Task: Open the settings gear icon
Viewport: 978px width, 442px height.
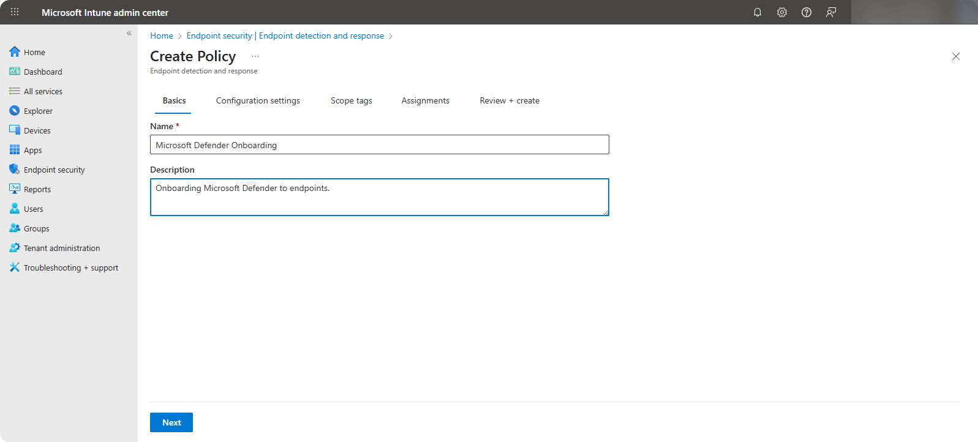Action: click(782, 12)
